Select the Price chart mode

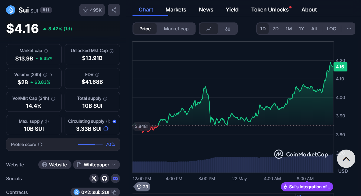click(145, 29)
